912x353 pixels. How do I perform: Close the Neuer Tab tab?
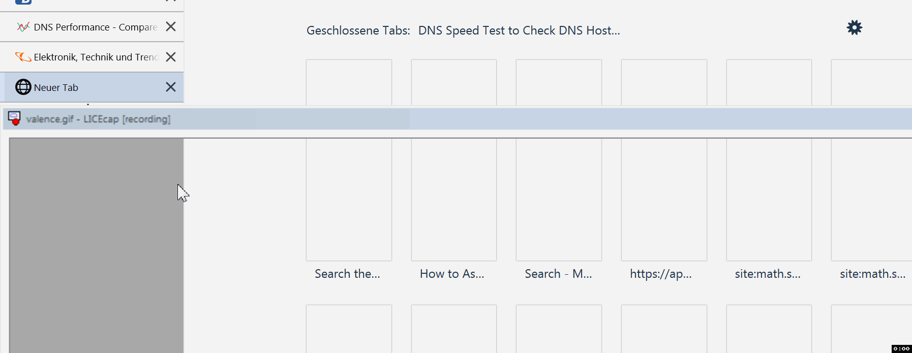coord(171,87)
